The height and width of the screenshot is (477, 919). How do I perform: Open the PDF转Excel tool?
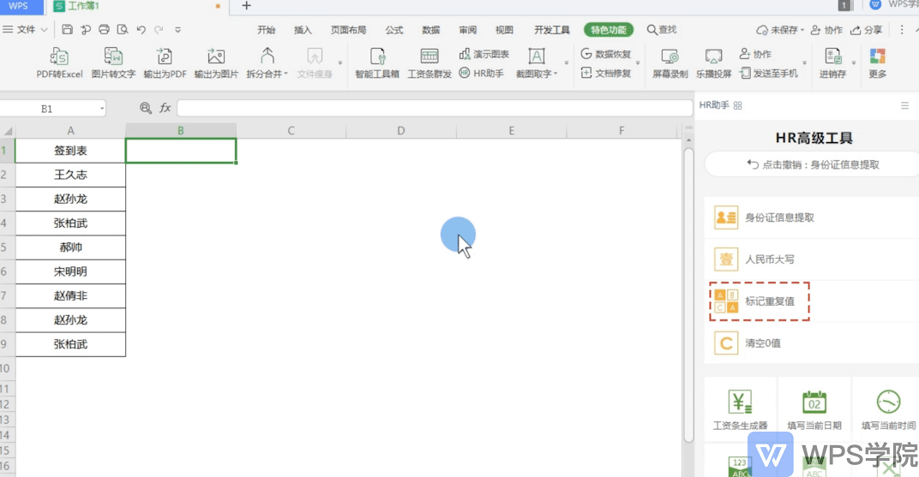coord(59,63)
